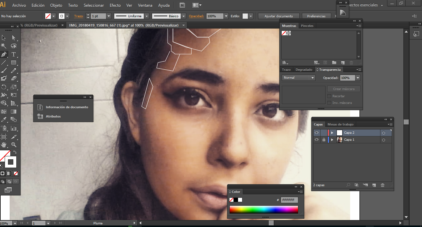Click the Ajustar documento button
This screenshot has height=227, width=422.
pos(279,16)
